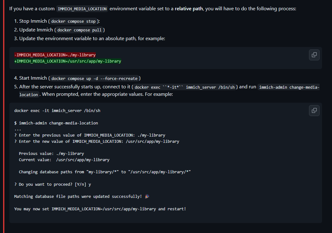
Task: Click the inline code 'docker compose up -d --force-recreate'
Action: [94, 78]
